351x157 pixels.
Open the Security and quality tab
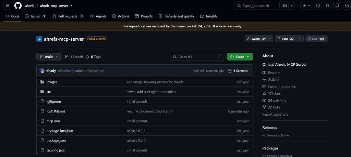click(176, 16)
